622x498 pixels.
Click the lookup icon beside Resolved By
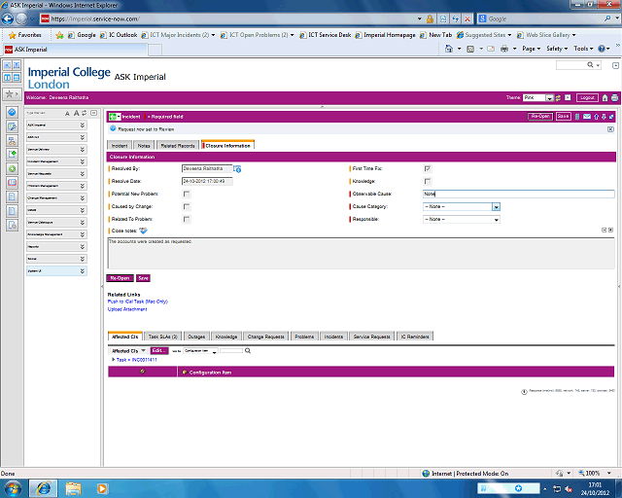tap(237, 169)
